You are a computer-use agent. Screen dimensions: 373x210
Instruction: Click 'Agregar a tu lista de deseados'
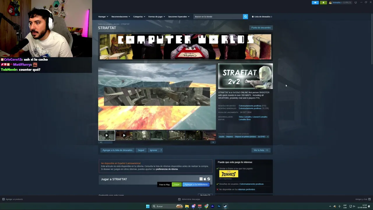(117, 150)
